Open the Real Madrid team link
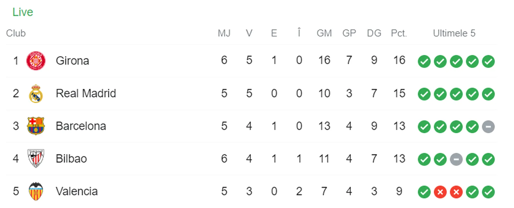 pos(86,94)
